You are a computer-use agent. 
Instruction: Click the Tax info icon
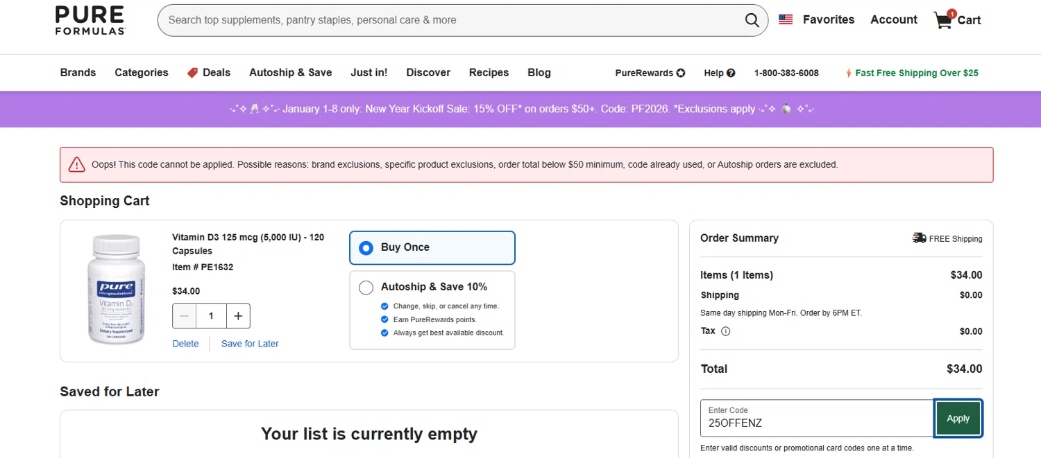tap(726, 331)
